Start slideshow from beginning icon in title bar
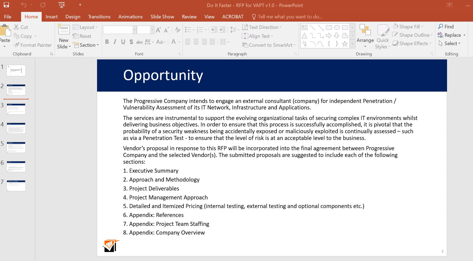This screenshot has width=473, height=261. coord(62,5)
